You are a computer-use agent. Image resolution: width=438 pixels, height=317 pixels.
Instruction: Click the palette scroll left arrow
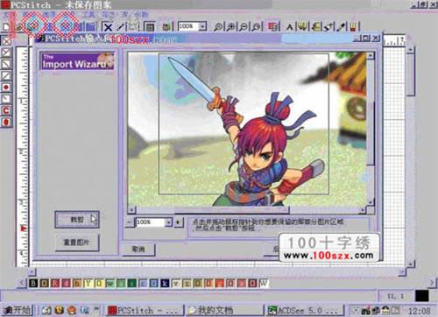(x=22, y=283)
